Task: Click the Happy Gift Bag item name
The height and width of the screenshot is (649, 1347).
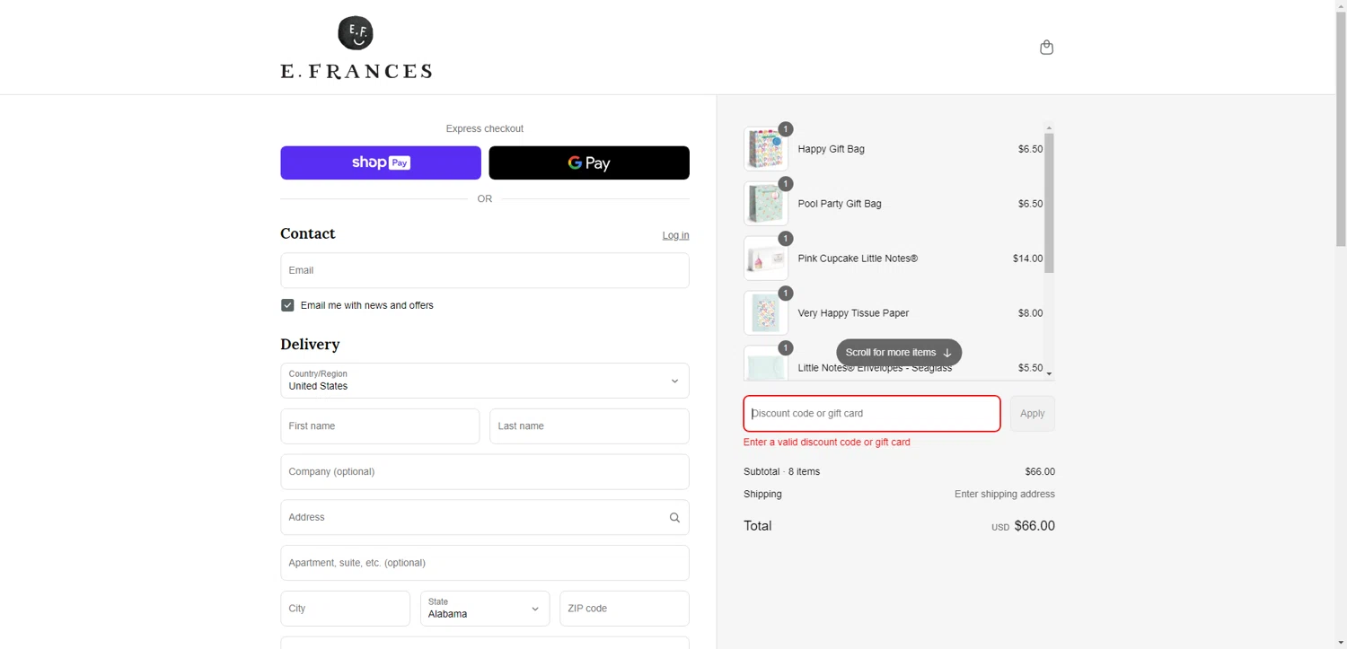Action: click(832, 149)
